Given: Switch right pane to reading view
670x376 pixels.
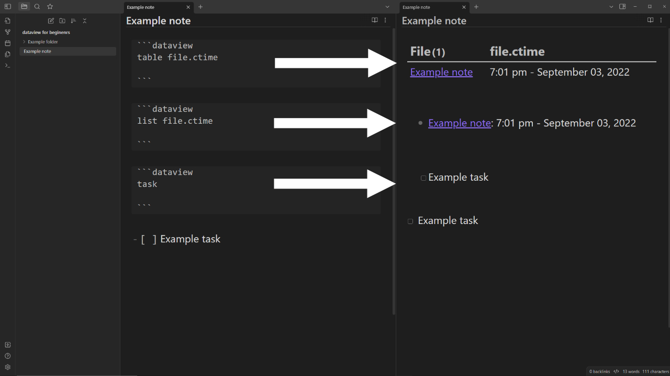Looking at the screenshot, I should [x=650, y=20].
